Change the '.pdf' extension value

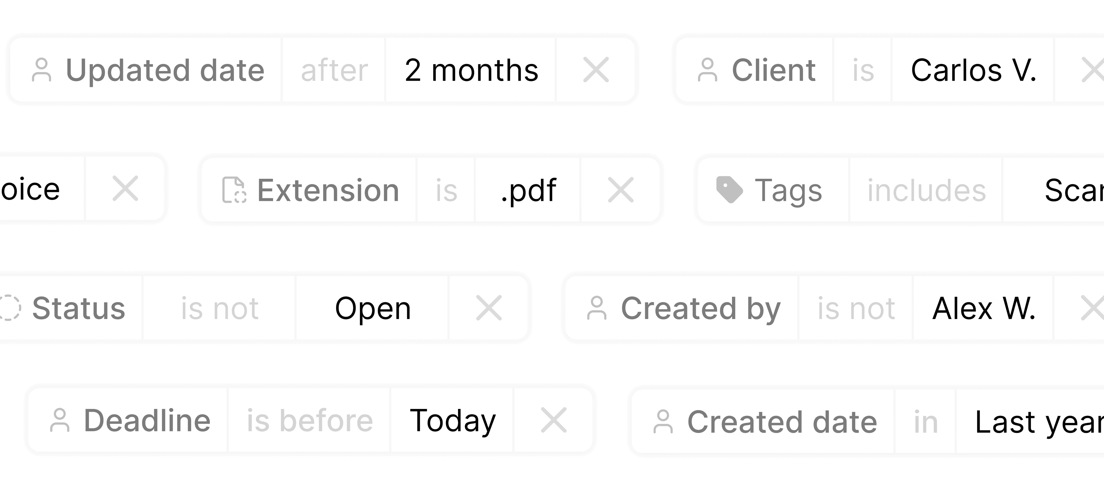point(528,190)
